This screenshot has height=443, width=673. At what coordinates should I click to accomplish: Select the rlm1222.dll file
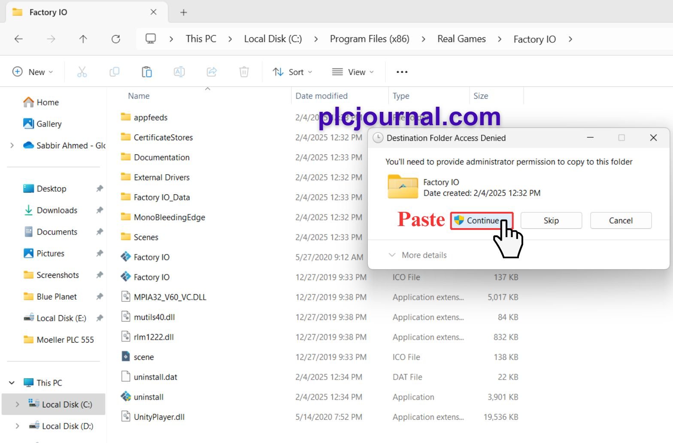point(148,337)
